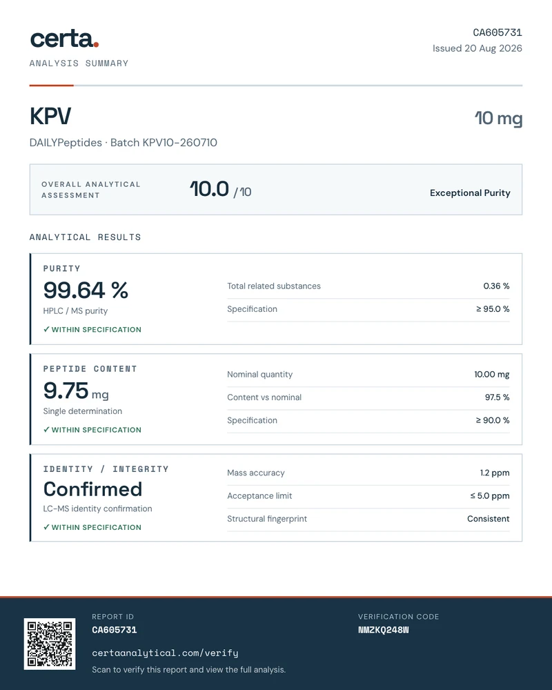
Task: Click the 'Consistent' fingerprint result
Action: [x=488, y=519]
